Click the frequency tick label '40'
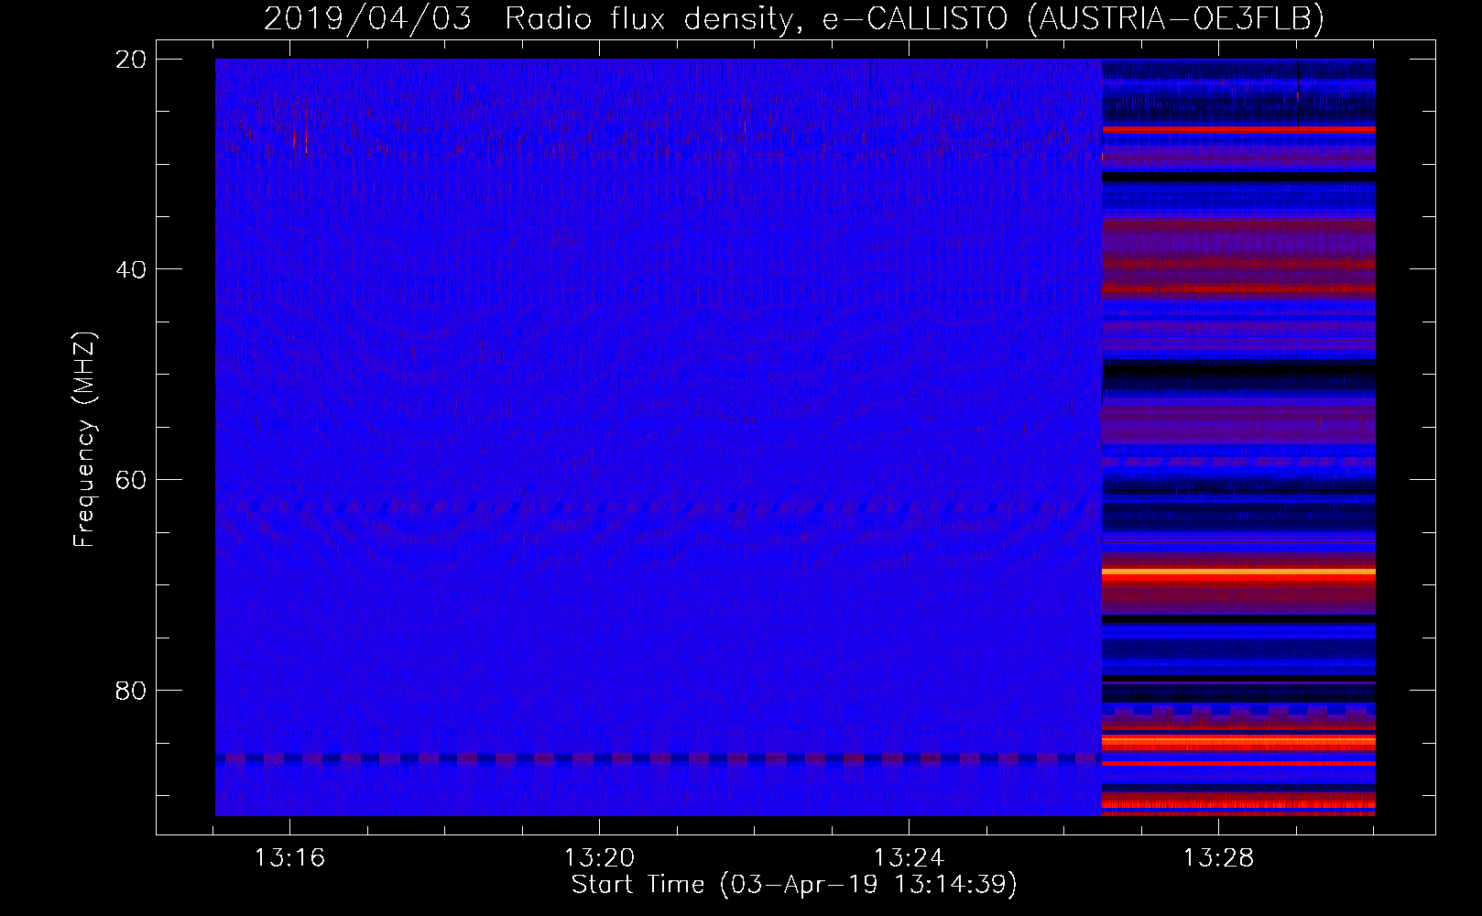Image resolution: width=1482 pixels, height=916 pixels. (x=131, y=269)
